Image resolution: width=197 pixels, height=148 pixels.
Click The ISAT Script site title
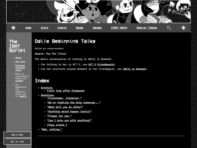click(x=17, y=46)
